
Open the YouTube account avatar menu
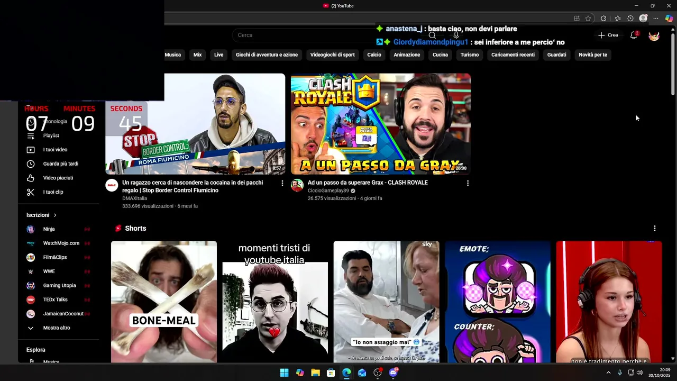(654, 35)
